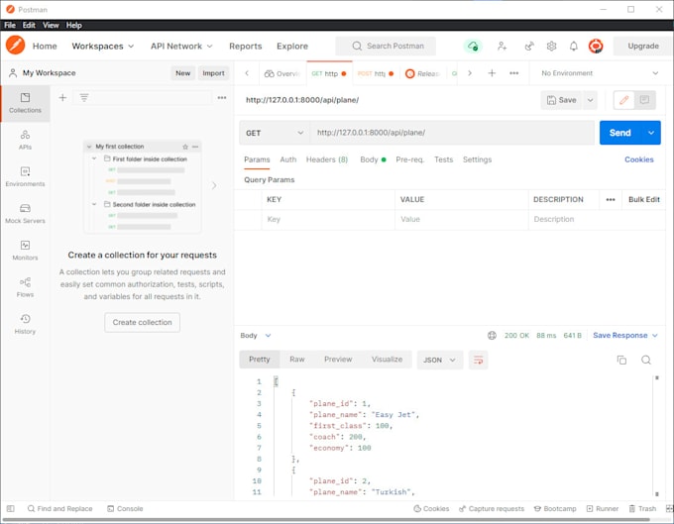The image size is (674, 524).
Task: Open the Cookies link in request pane
Action: 638,159
